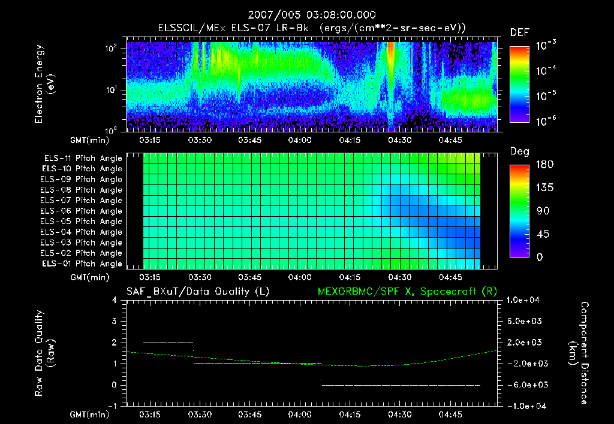Click the ELS-11 Pitch Angle row label
Viewport: 614px width, 424px height.
point(83,159)
